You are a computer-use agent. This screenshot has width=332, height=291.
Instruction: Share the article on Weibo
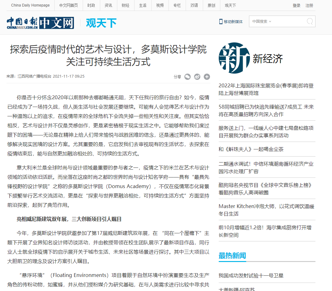click(197, 77)
